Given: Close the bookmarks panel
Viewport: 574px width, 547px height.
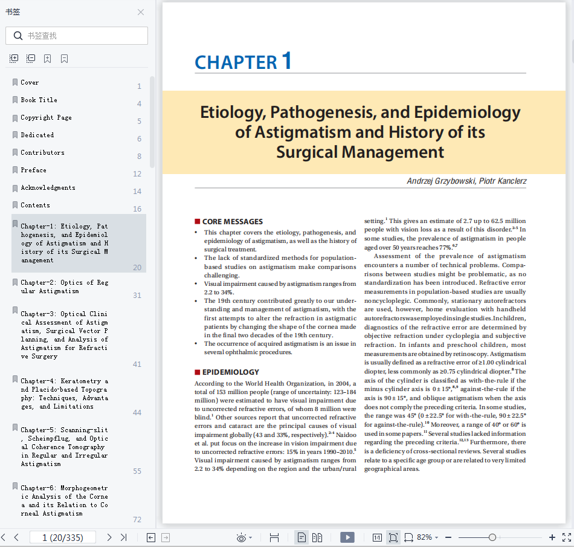Looking at the screenshot, I should [x=141, y=12].
